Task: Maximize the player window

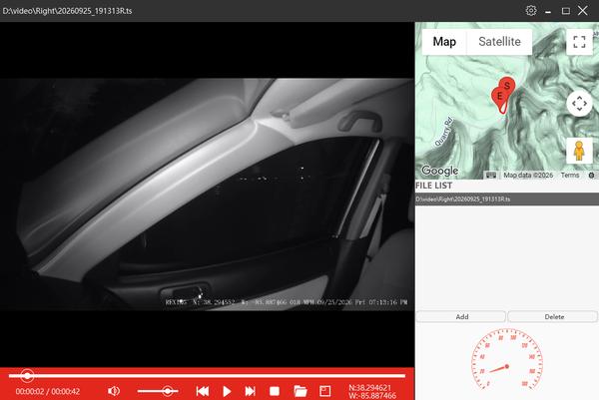Action: click(x=566, y=11)
